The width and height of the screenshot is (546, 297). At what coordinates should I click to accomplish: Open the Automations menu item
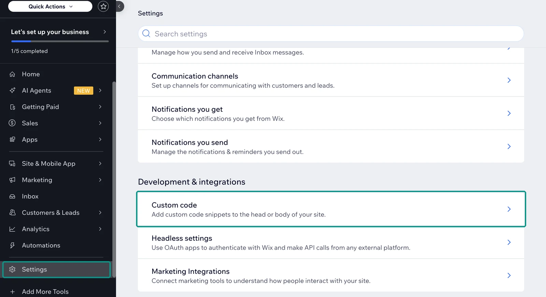click(56, 246)
